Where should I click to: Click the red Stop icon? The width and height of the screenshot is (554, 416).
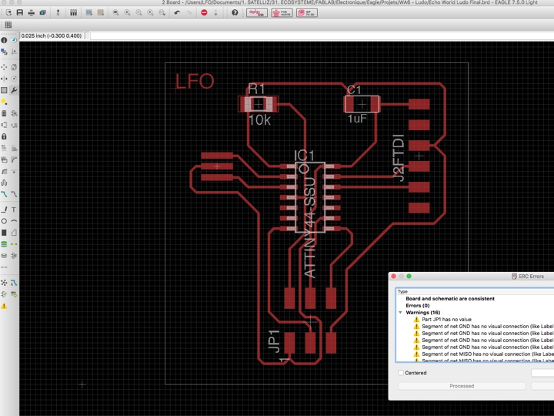[x=204, y=13]
